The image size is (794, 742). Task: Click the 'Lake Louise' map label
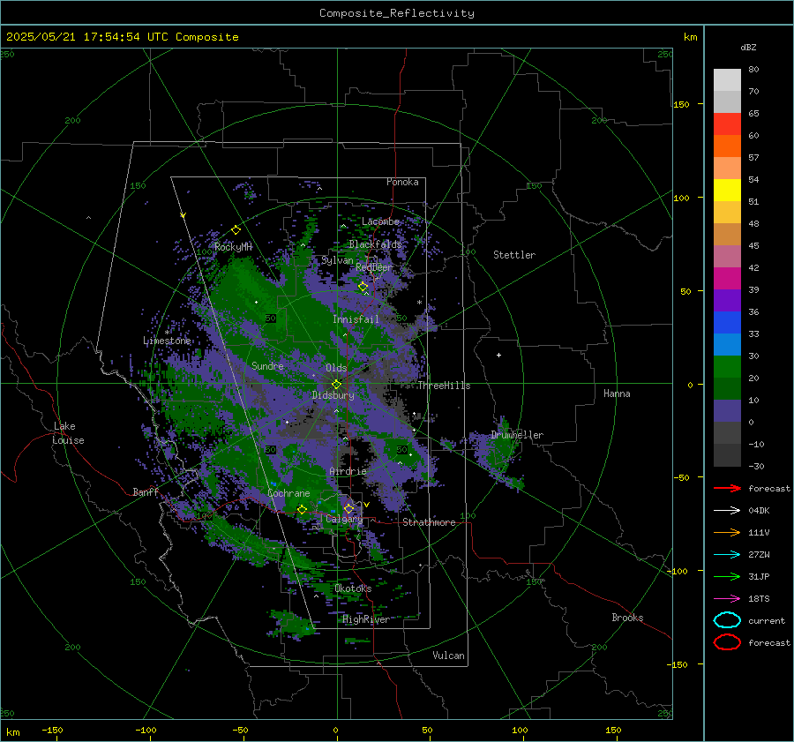coord(68,433)
